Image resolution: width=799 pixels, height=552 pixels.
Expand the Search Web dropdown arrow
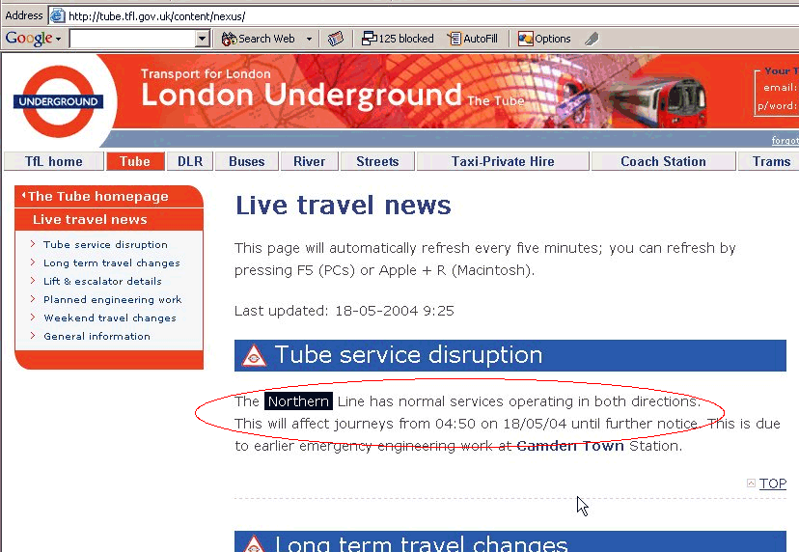point(309,39)
